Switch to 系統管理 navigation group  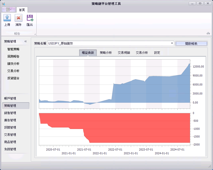point(16,149)
